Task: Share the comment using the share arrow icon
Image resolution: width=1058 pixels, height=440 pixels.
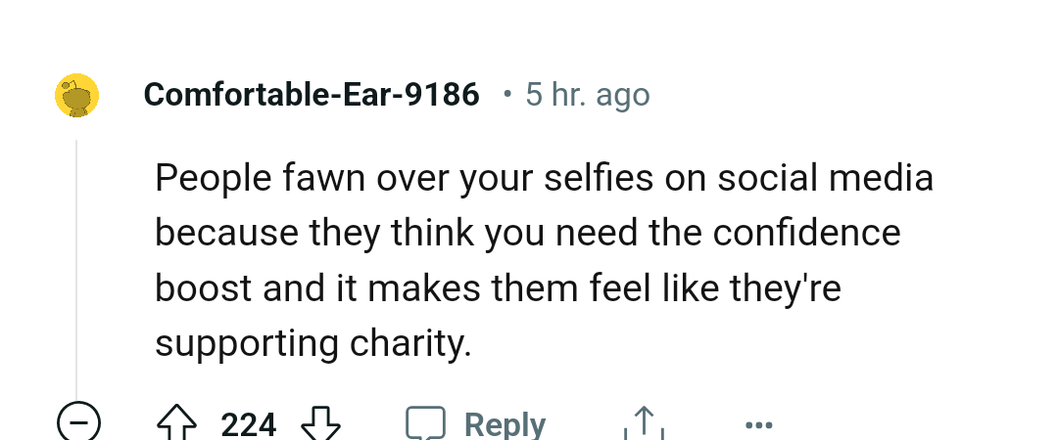Action: [x=645, y=423]
